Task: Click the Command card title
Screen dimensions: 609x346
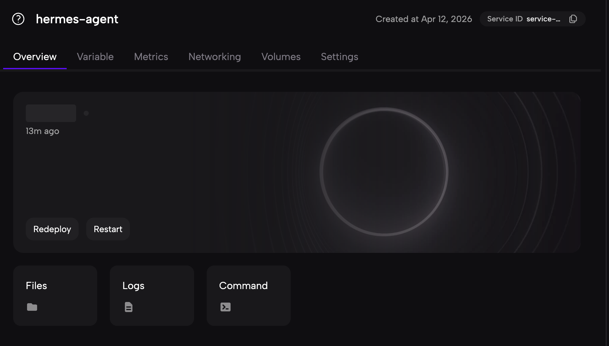Action: (243, 286)
